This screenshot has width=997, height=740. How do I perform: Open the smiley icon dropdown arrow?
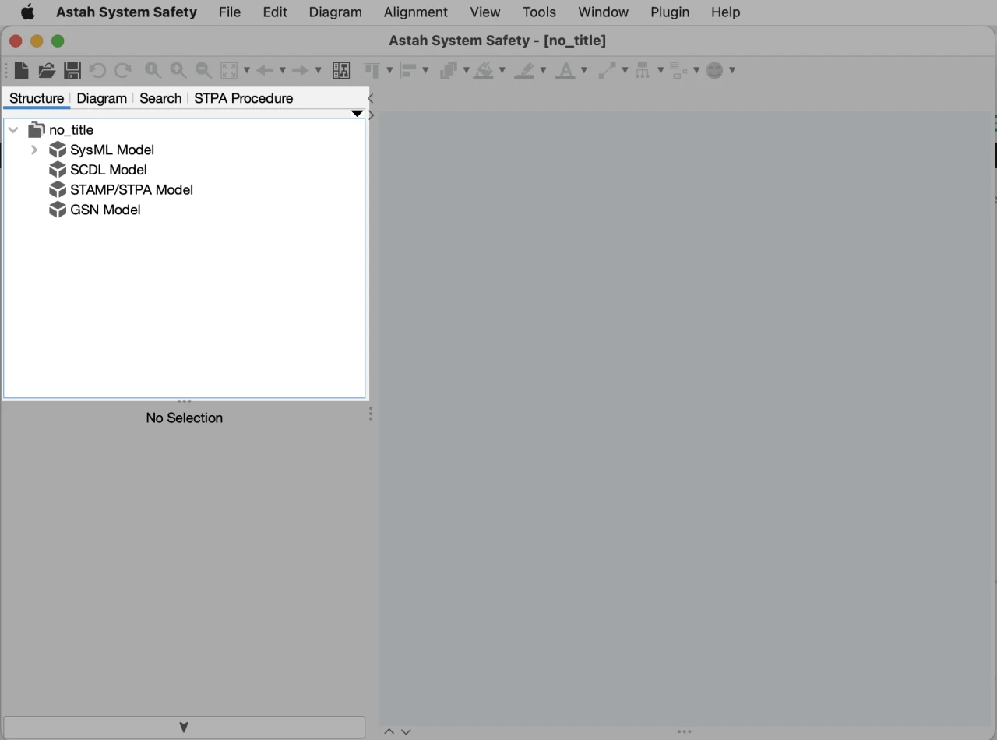pyautogui.click(x=732, y=71)
